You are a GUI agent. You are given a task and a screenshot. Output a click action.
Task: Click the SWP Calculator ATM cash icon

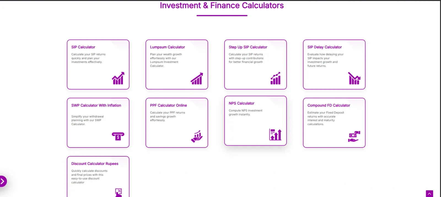(118, 136)
